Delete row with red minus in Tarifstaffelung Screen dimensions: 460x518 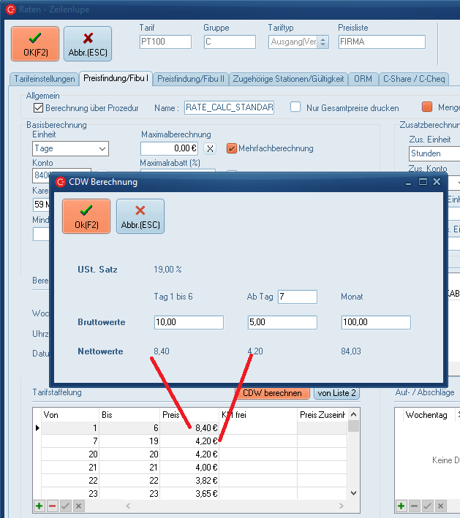click(x=52, y=506)
